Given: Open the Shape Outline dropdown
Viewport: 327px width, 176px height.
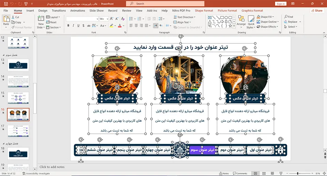Looking at the screenshot, I should 268,22.
